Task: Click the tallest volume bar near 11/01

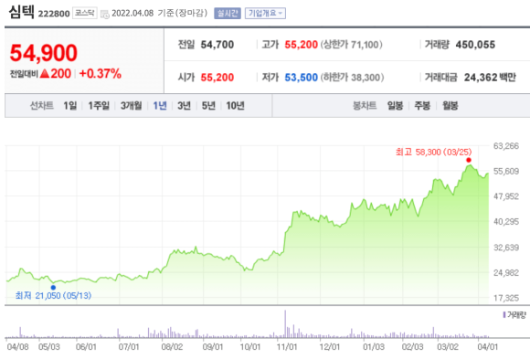Action: (285, 324)
